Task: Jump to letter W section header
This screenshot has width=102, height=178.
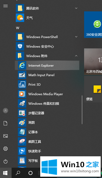Action: pyautogui.click(x=18, y=28)
